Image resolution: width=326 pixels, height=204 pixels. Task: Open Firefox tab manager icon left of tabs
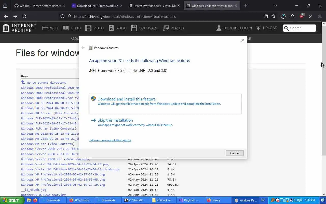[x=5, y=6]
